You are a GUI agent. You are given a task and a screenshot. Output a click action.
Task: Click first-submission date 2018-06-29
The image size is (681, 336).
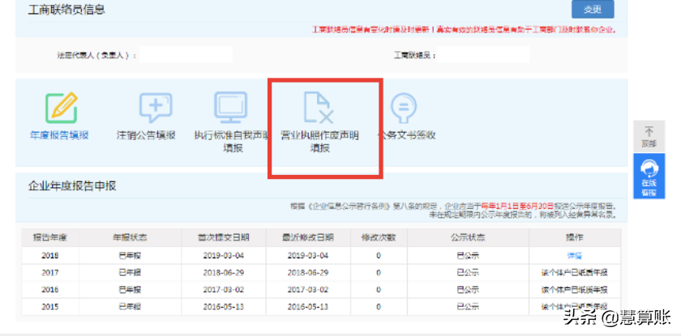tap(224, 273)
